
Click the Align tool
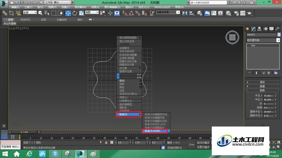(x=192, y=13)
